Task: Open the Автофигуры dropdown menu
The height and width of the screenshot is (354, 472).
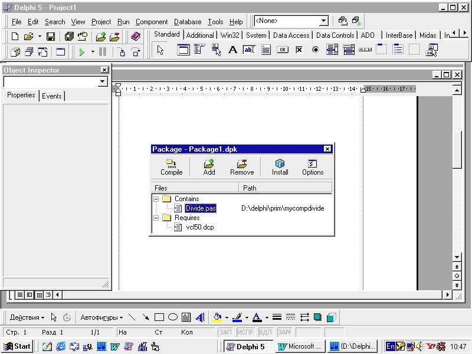Action: [101, 317]
